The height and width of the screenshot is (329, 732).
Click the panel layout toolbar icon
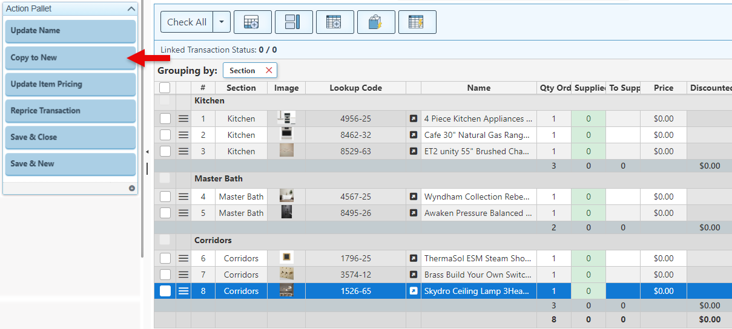point(293,22)
